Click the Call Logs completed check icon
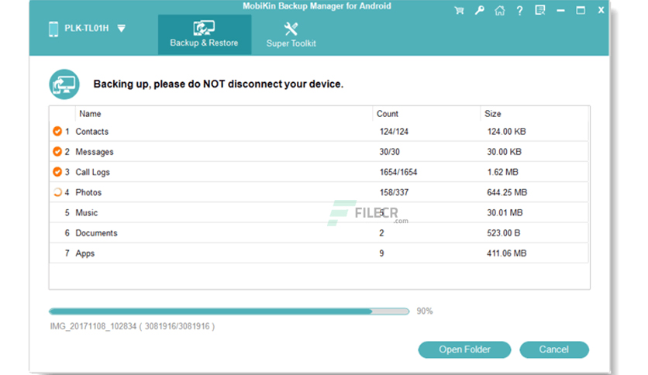Screen dimensions: 648x375 point(57,172)
